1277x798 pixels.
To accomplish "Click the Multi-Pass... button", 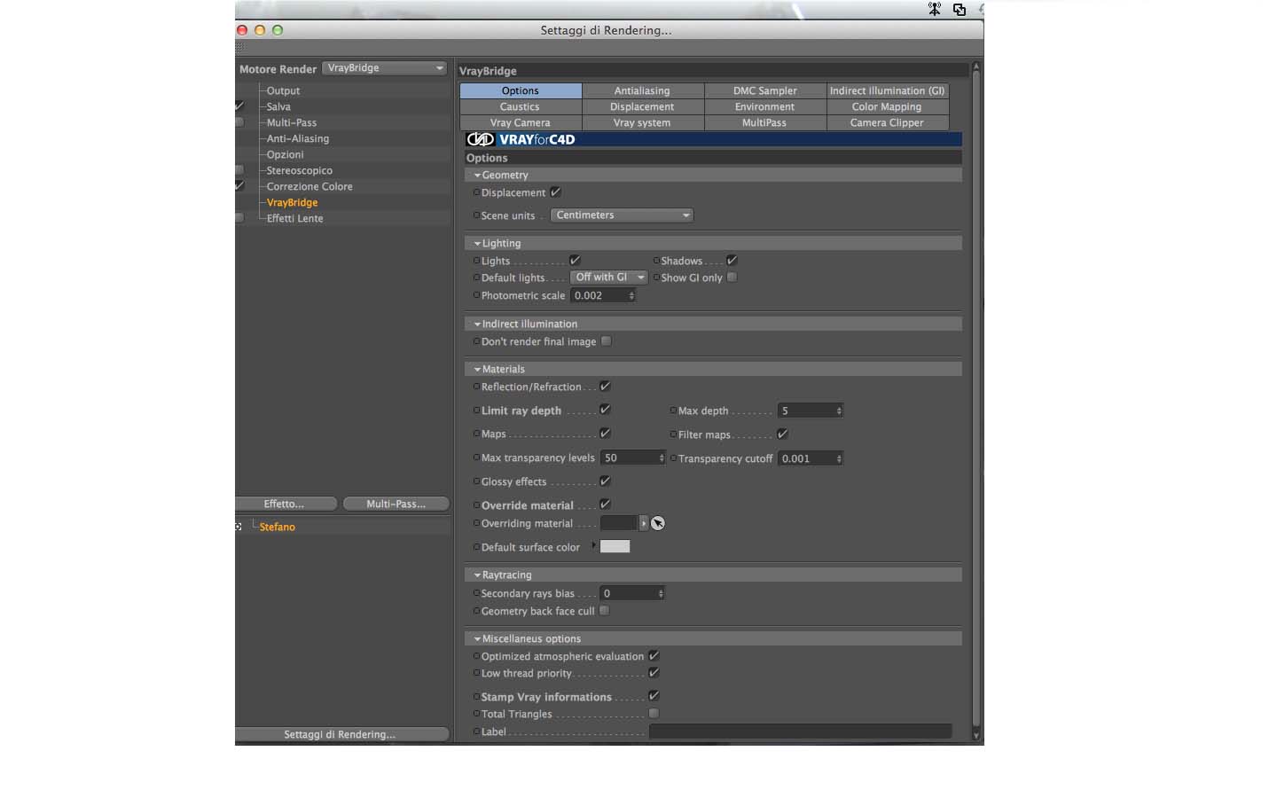I will tap(396, 504).
